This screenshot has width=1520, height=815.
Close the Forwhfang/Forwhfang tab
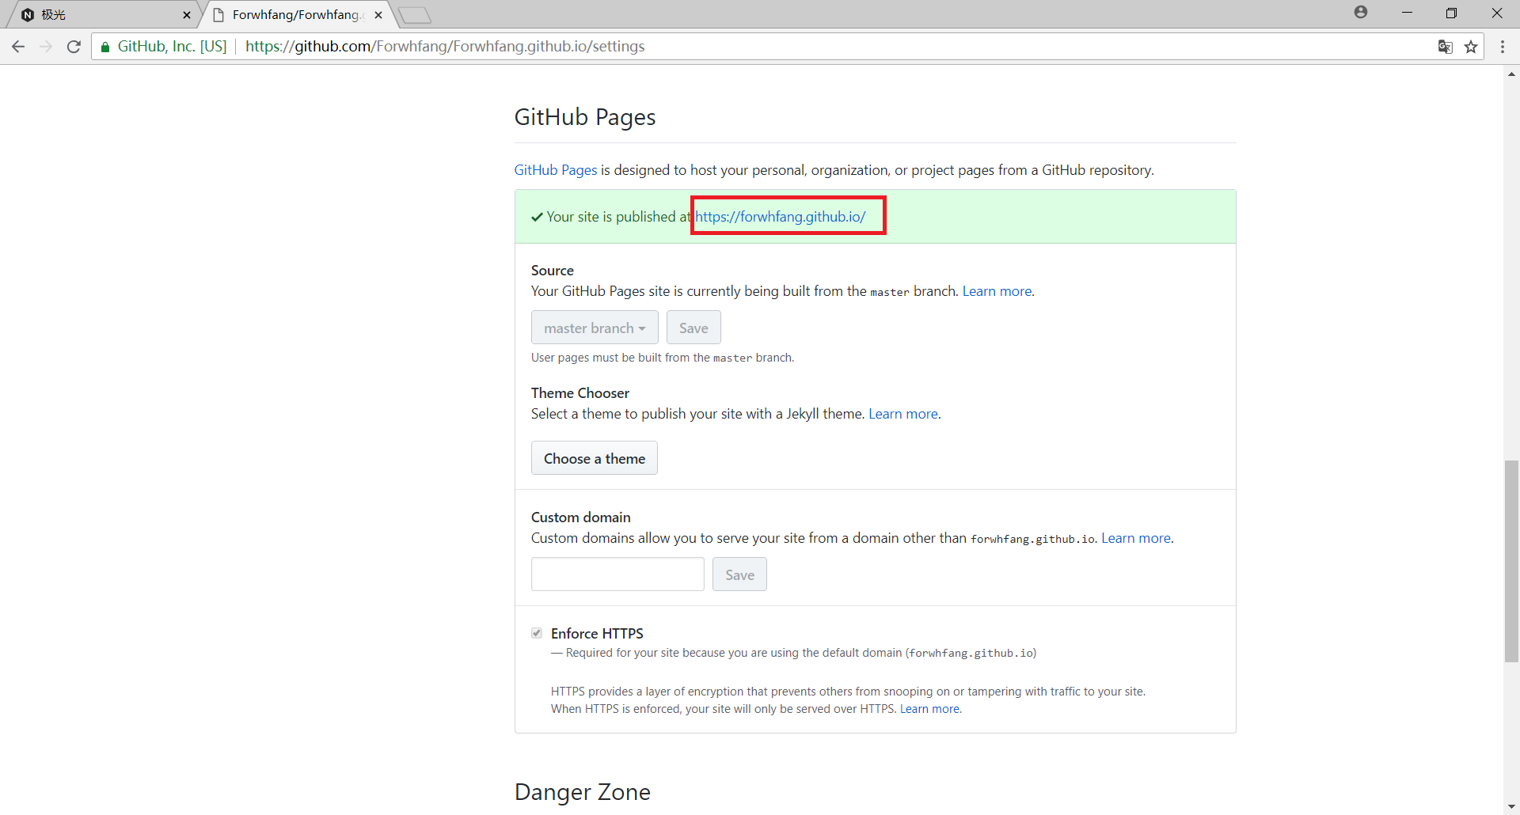378,15
